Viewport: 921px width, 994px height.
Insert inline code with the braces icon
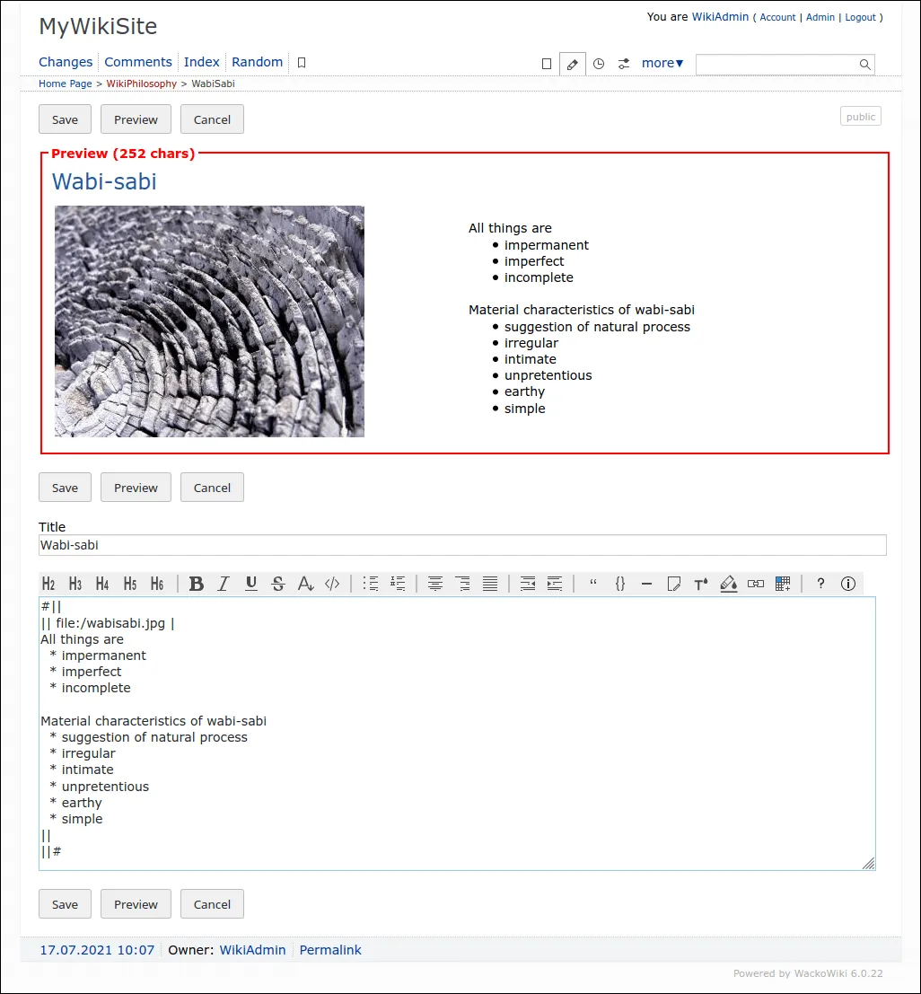(619, 584)
